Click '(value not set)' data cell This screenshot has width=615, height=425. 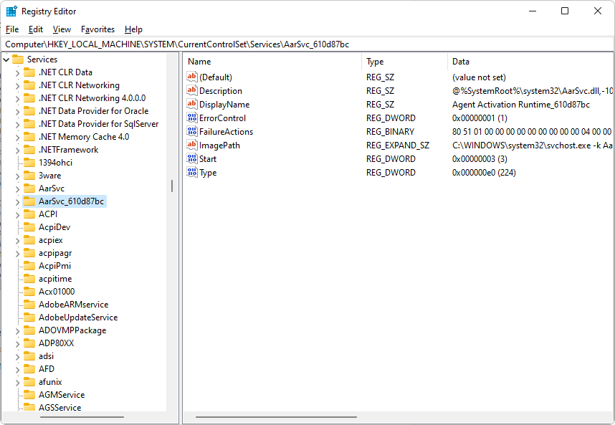(479, 77)
